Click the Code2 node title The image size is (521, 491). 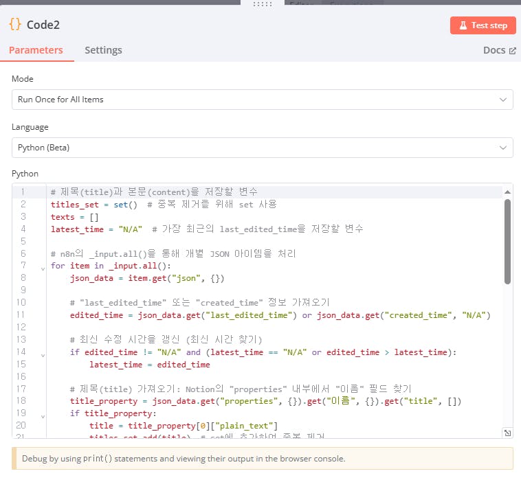(43, 25)
